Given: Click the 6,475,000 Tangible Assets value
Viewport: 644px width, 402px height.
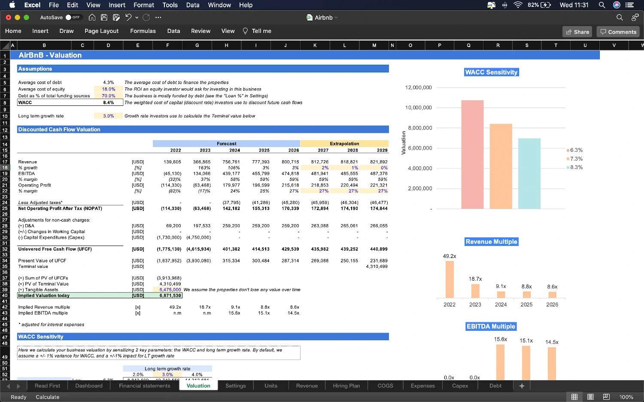Looking at the screenshot, I should click(167, 290).
